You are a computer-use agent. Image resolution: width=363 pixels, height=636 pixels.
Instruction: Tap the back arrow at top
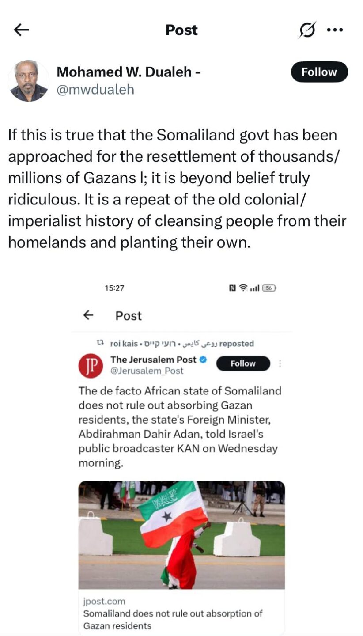(x=21, y=30)
